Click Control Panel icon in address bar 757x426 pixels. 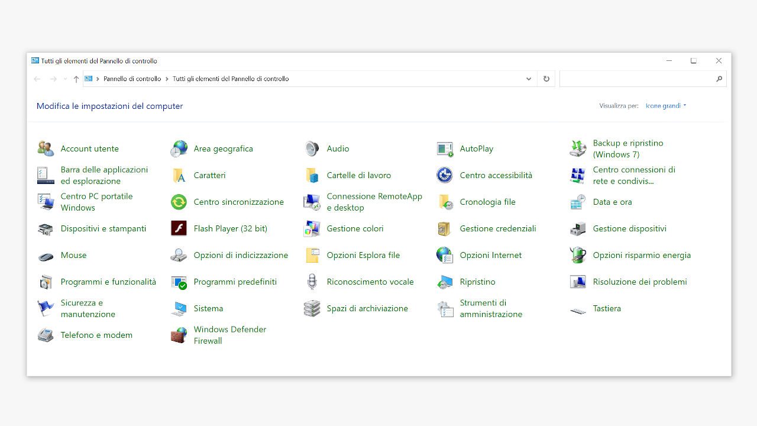pos(89,79)
